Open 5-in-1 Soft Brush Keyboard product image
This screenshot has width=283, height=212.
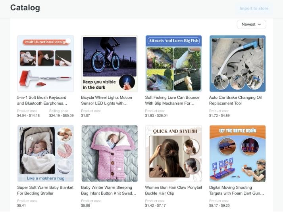tap(46, 63)
